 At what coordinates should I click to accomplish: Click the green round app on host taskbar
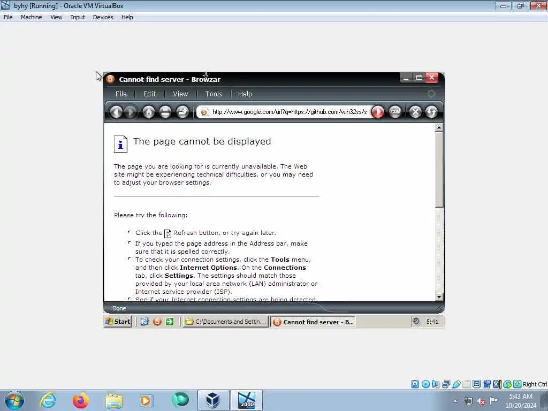(180, 400)
